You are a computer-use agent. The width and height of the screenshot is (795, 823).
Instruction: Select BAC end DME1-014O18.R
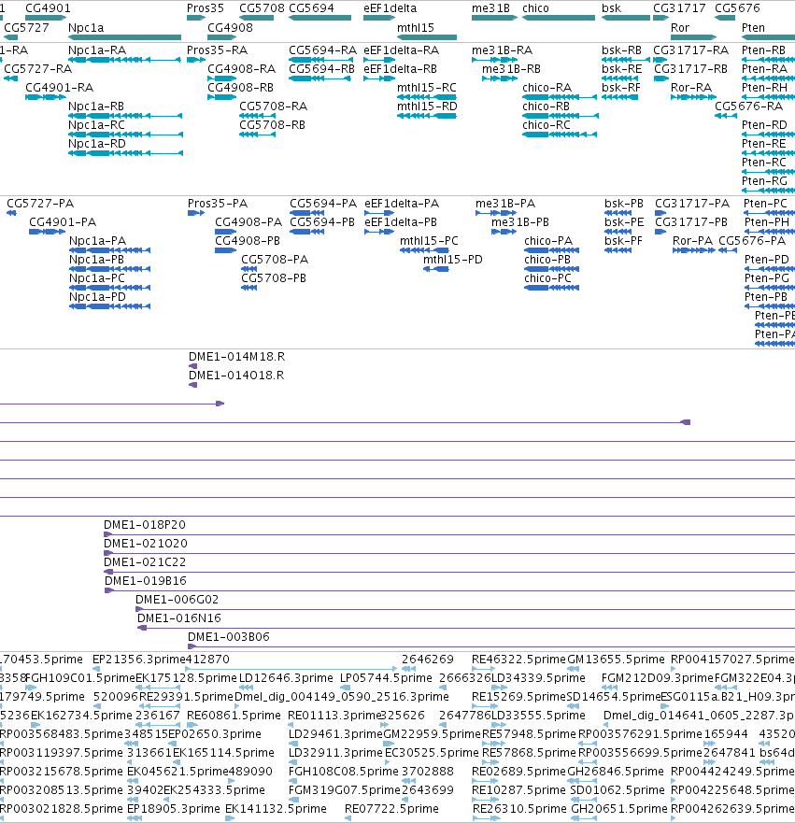click(x=192, y=385)
